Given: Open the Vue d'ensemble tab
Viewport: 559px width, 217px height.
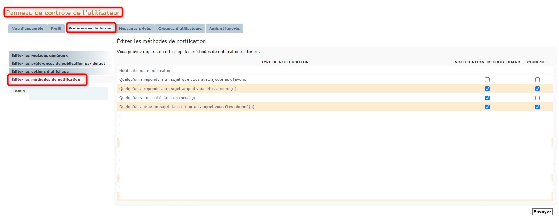Looking at the screenshot, I should (x=28, y=29).
